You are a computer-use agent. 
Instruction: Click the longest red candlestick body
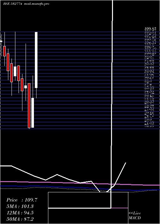click(x=29, y=105)
